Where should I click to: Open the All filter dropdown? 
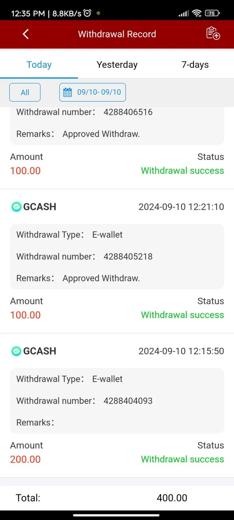(x=25, y=92)
